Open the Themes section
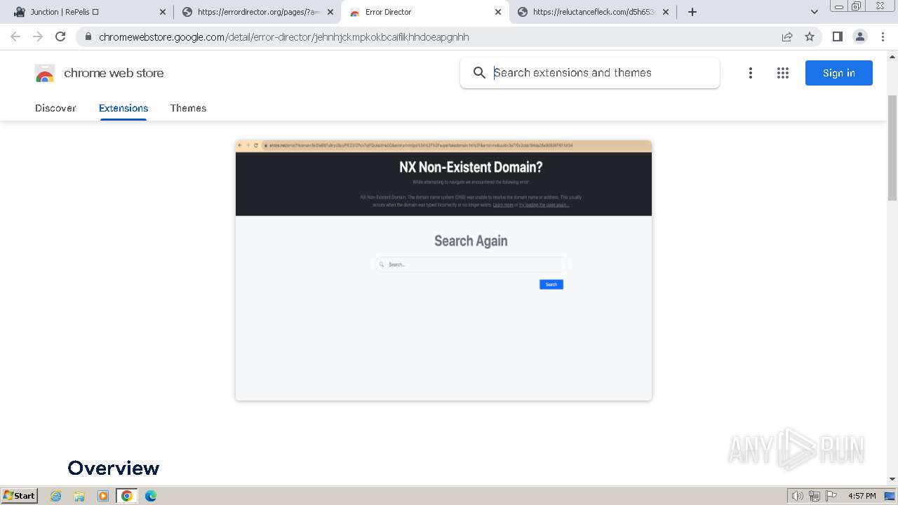Screen dimensions: 898x505 click(x=188, y=108)
